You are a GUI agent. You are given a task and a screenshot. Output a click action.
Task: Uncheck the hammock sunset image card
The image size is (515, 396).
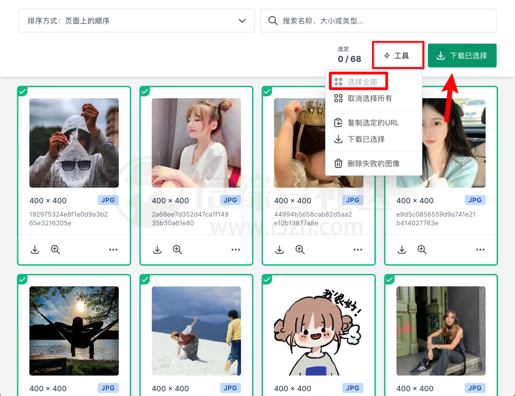click(x=22, y=279)
